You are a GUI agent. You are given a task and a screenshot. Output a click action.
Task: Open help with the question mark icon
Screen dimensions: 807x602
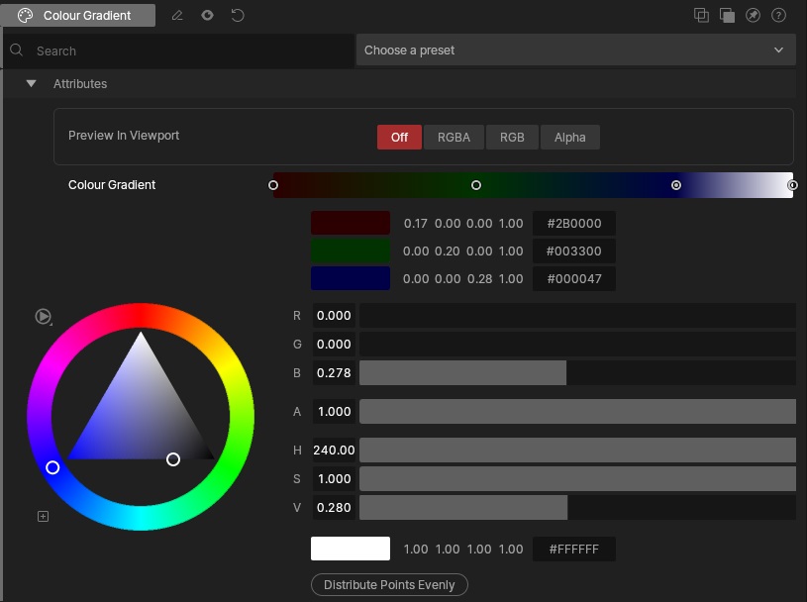778,16
